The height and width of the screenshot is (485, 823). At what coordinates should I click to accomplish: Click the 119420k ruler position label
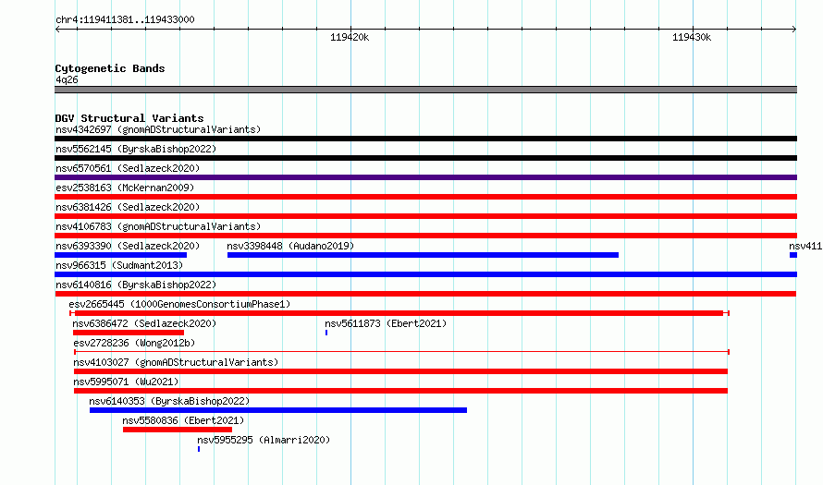click(x=350, y=37)
